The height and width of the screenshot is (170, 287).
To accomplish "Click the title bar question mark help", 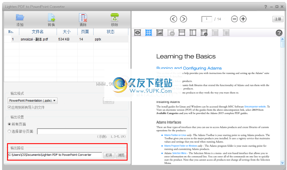I will (266, 7).
